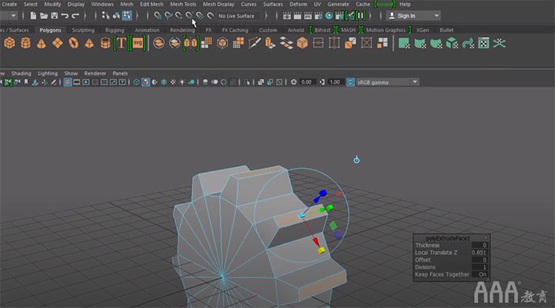Open the menu set dropdown arrow
This screenshot has width=555, height=308.
point(13,16)
